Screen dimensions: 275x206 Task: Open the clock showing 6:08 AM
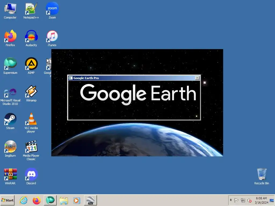tap(261, 200)
